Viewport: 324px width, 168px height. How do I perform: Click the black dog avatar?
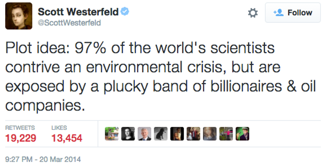(161, 134)
